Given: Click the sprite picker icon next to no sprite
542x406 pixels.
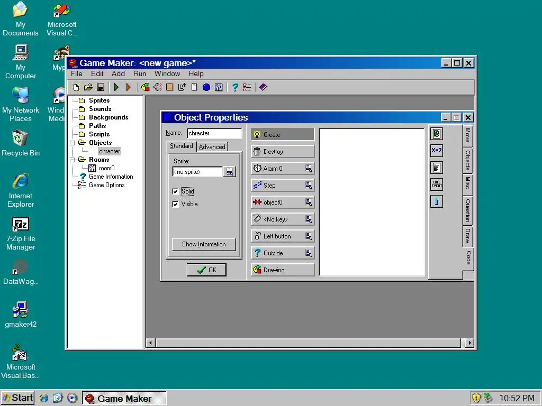Looking at the screenshot, I should click(230, 172).
